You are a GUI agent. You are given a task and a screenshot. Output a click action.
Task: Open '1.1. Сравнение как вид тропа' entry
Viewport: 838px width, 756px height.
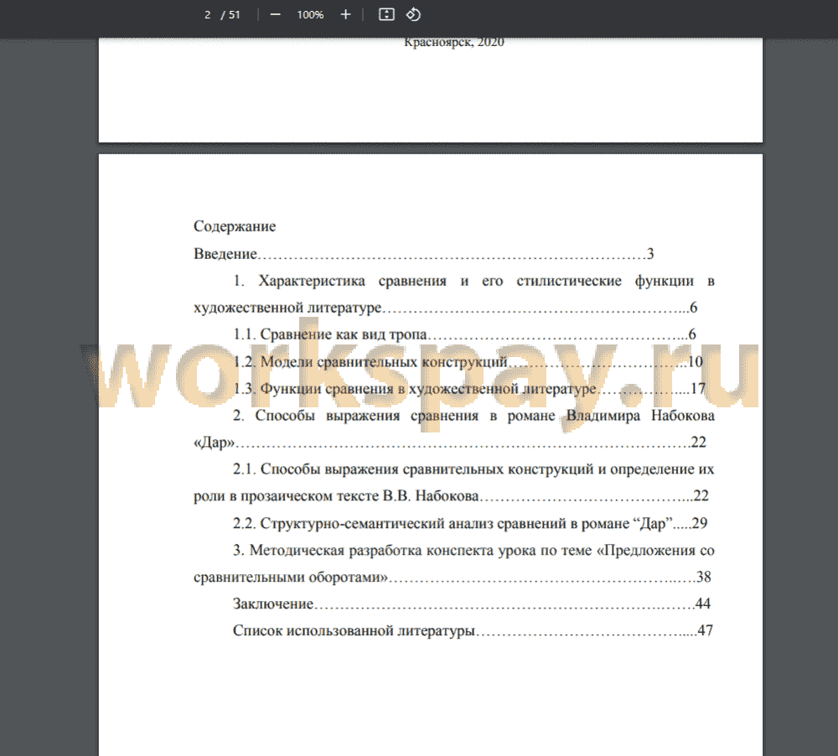pyautogui.click(x=464, y=334)
